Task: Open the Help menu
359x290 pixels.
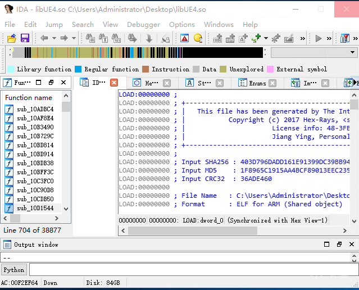Action: click(250, 25)
